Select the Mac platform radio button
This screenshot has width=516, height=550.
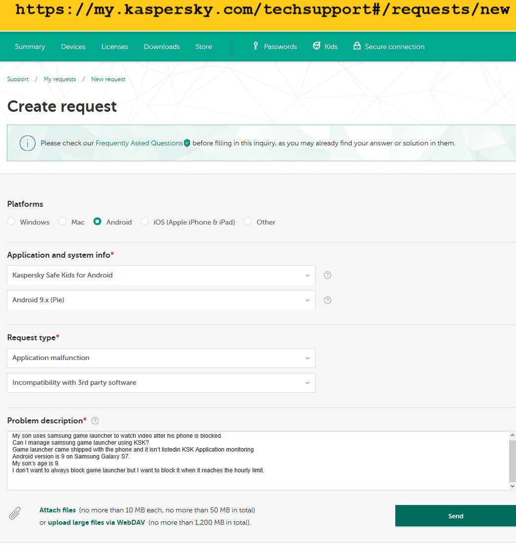coord(62,221)
